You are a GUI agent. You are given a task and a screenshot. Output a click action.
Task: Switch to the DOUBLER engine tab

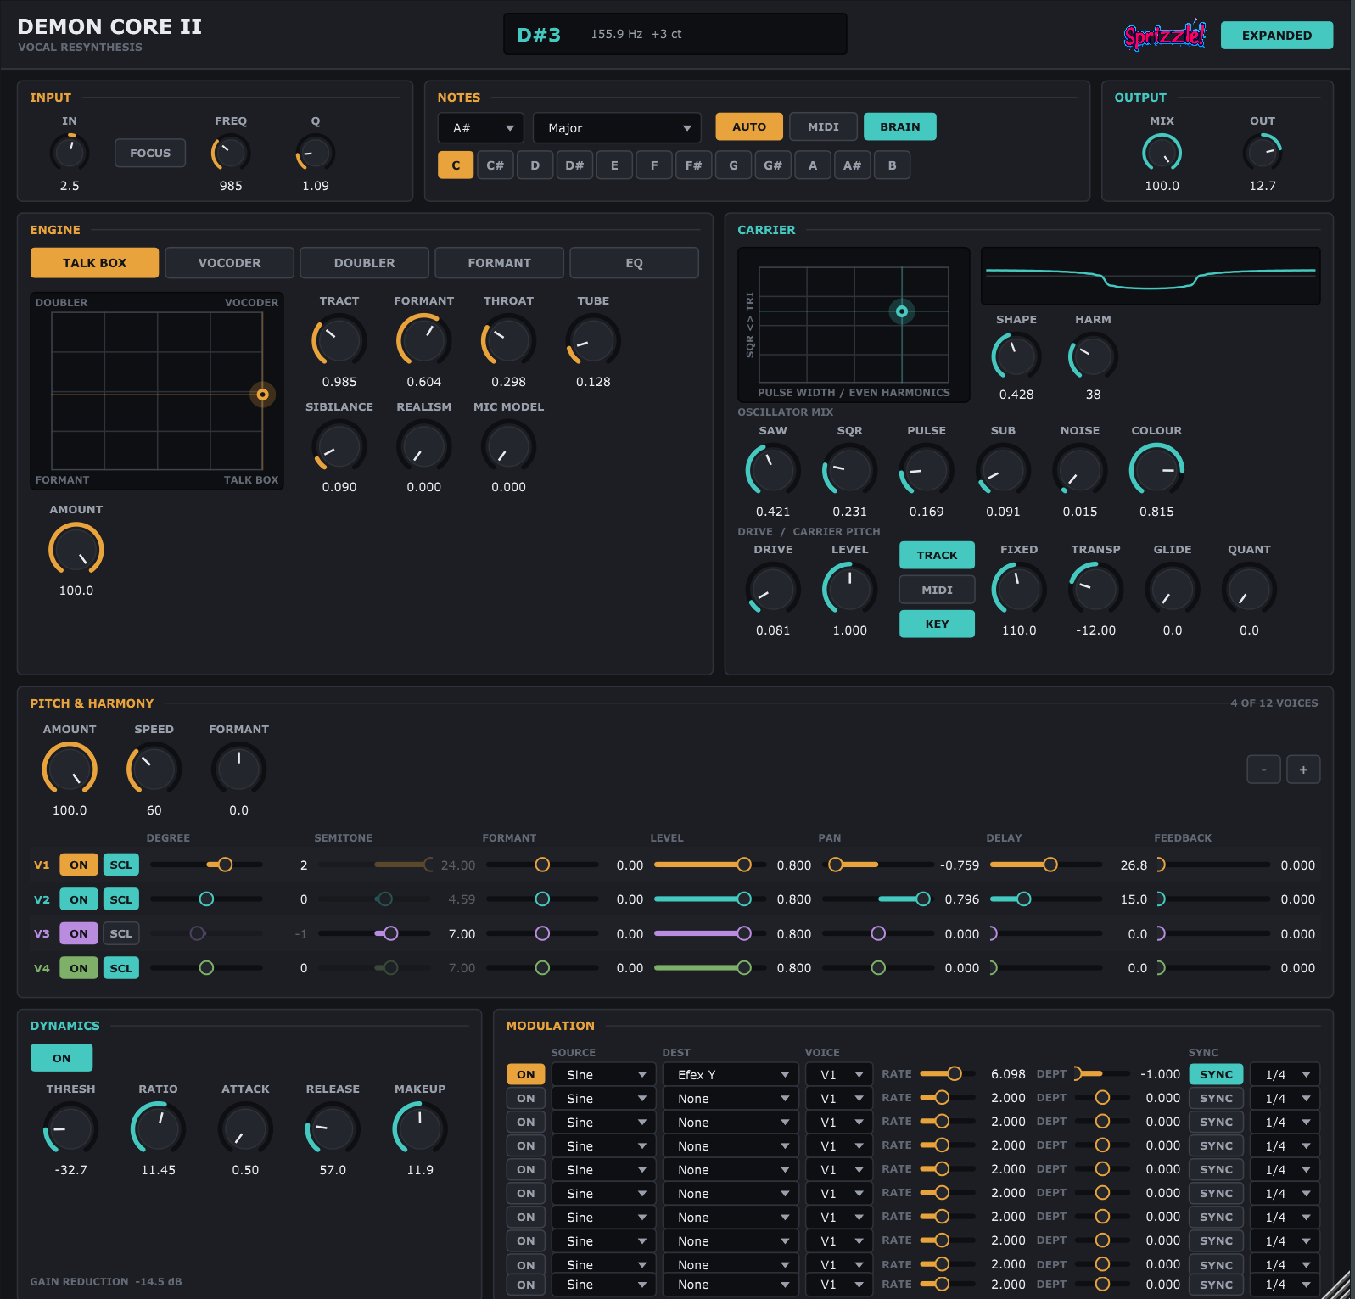365,263
